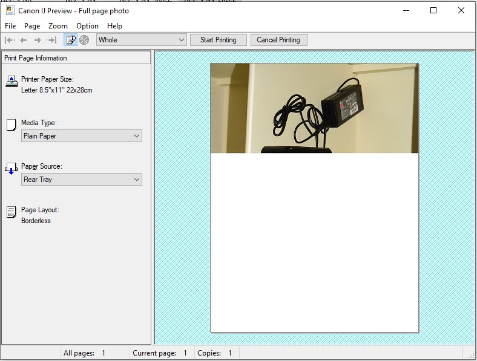Click the next page arrow
477x361 pixels.
[x=38, y=40]
